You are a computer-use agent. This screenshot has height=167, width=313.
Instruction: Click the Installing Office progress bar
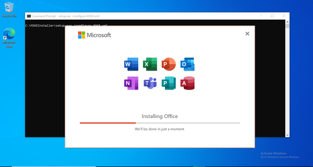[x=160, y=123]
